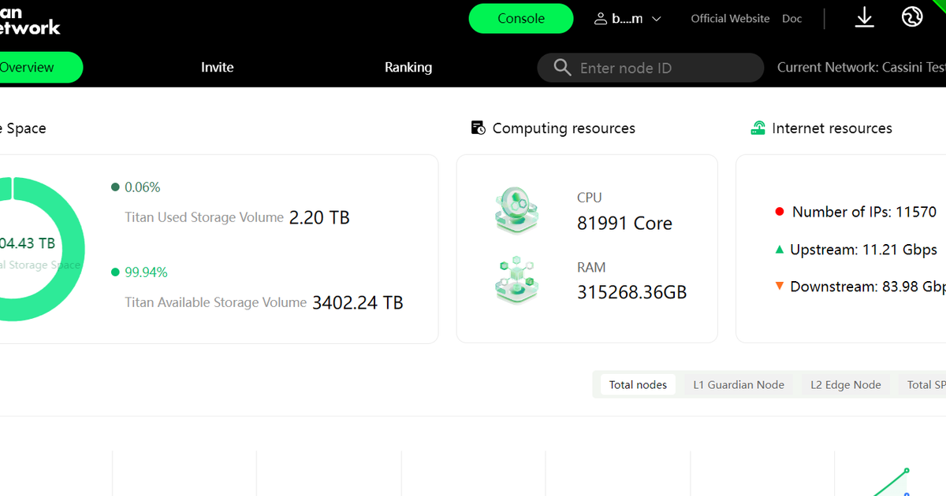
Task: Click the CPU illustration icon
Action: (516, 209)
